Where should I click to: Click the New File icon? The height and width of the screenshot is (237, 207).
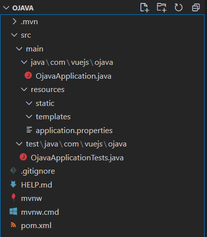(144, 7)
